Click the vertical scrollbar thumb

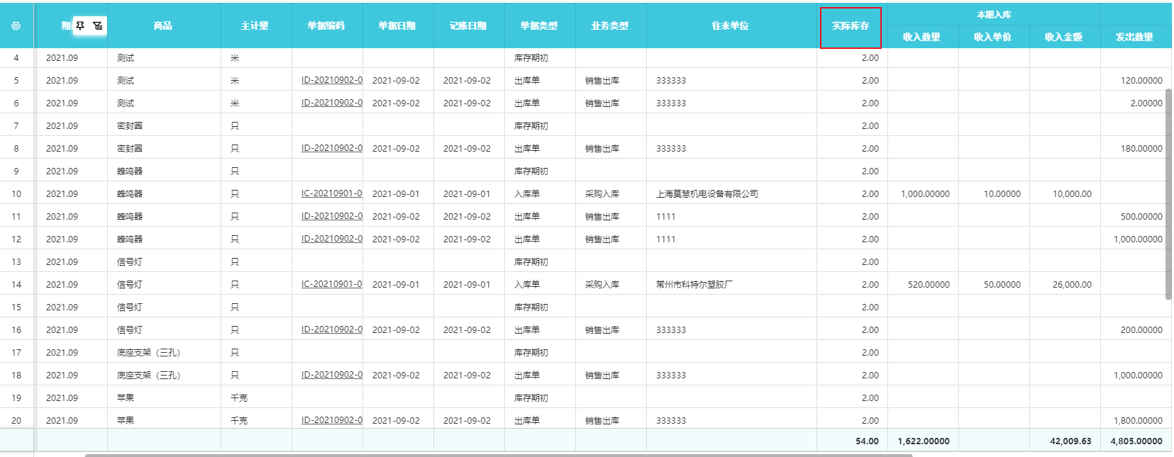1168,191
